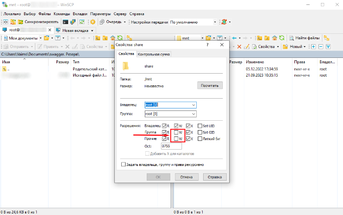The width and height of the screenshot is (343, 215).
Task: Open the Справка menu
Action: (137, 14)
